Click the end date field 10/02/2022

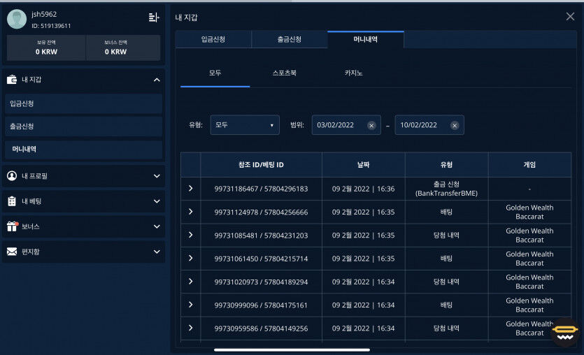[429, 125]
